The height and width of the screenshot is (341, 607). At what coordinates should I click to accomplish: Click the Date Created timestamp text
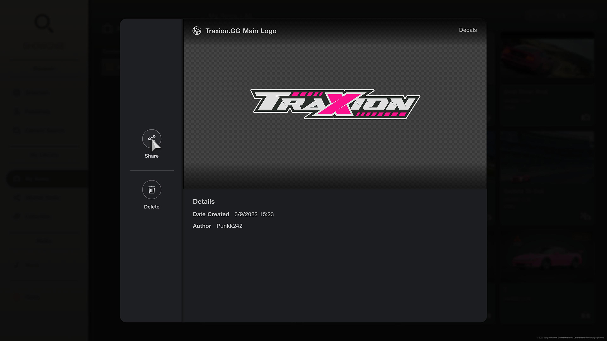254,214
